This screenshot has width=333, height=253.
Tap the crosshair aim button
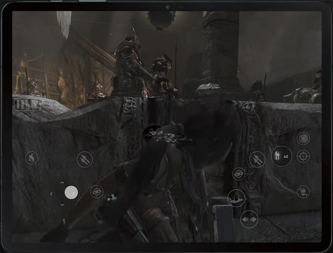(x=303, y=156)
